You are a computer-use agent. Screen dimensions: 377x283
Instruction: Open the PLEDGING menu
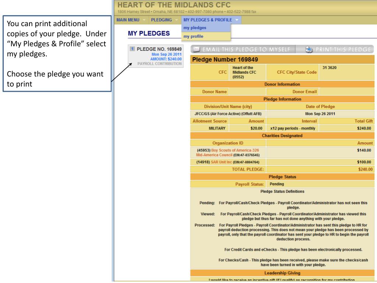161,20
